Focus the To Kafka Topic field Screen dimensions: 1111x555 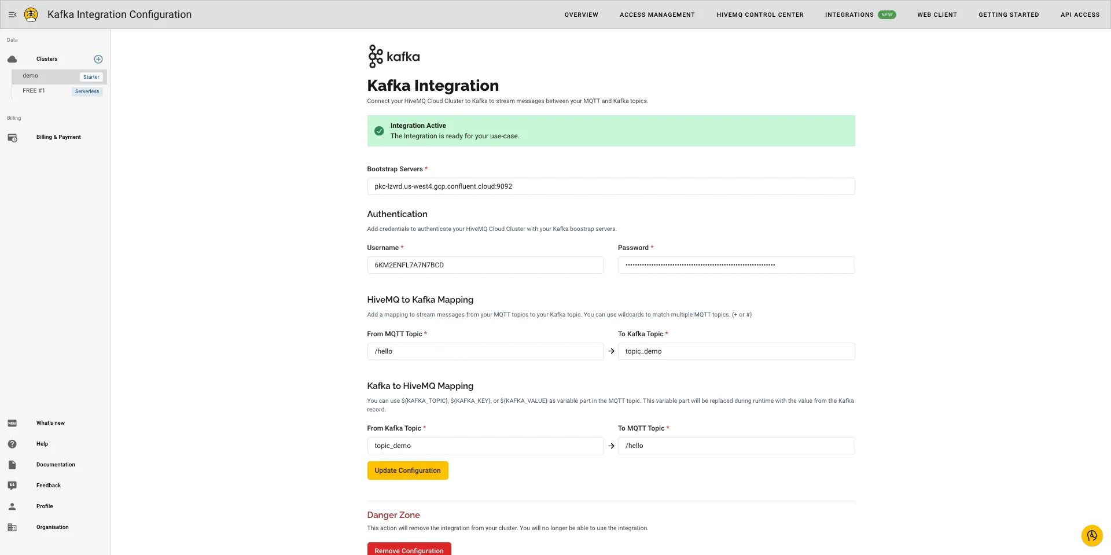737,351
